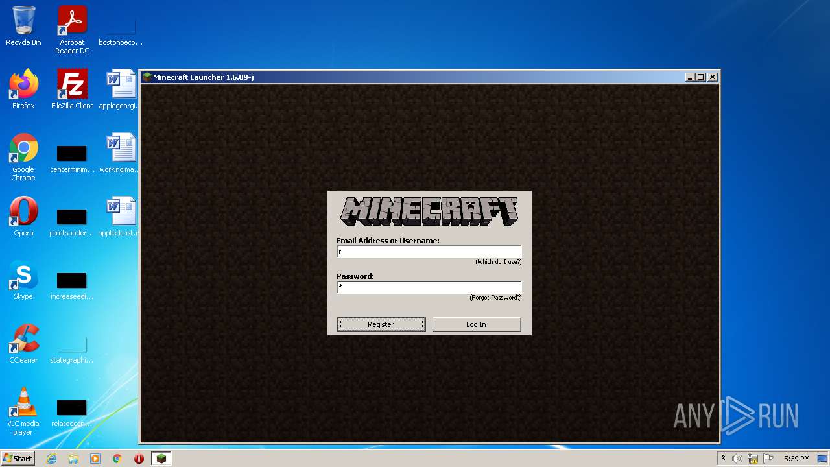Screen dimensions: 830x467
Task: Open the network tray icon
Action: pyautogui.click(x=753, y=459)
